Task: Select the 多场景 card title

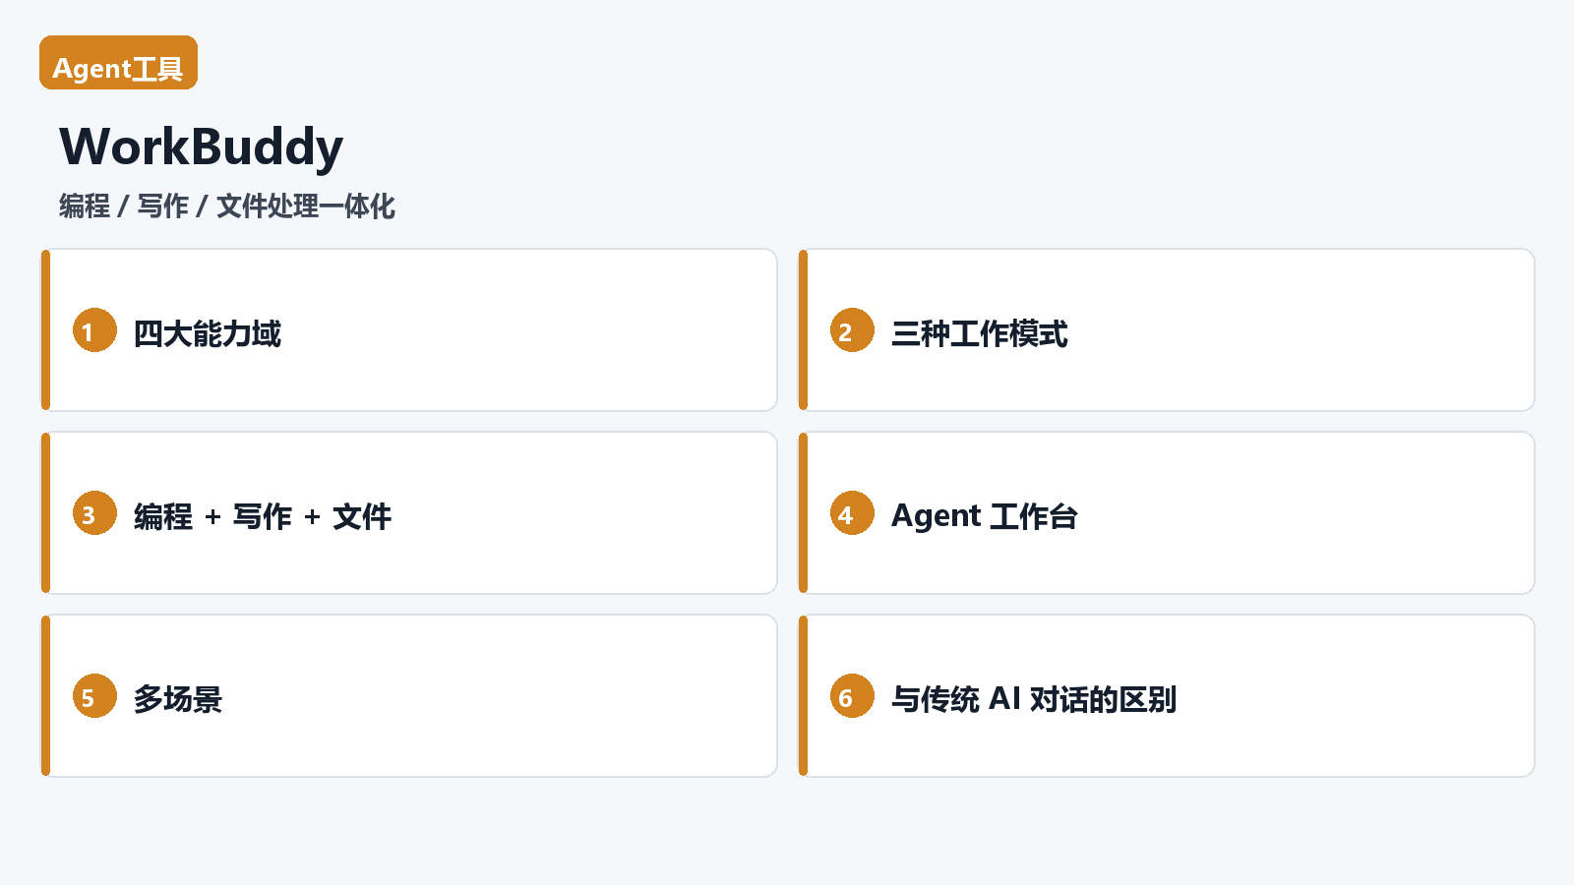Action: pyautogui.click(x=178, y=699)
